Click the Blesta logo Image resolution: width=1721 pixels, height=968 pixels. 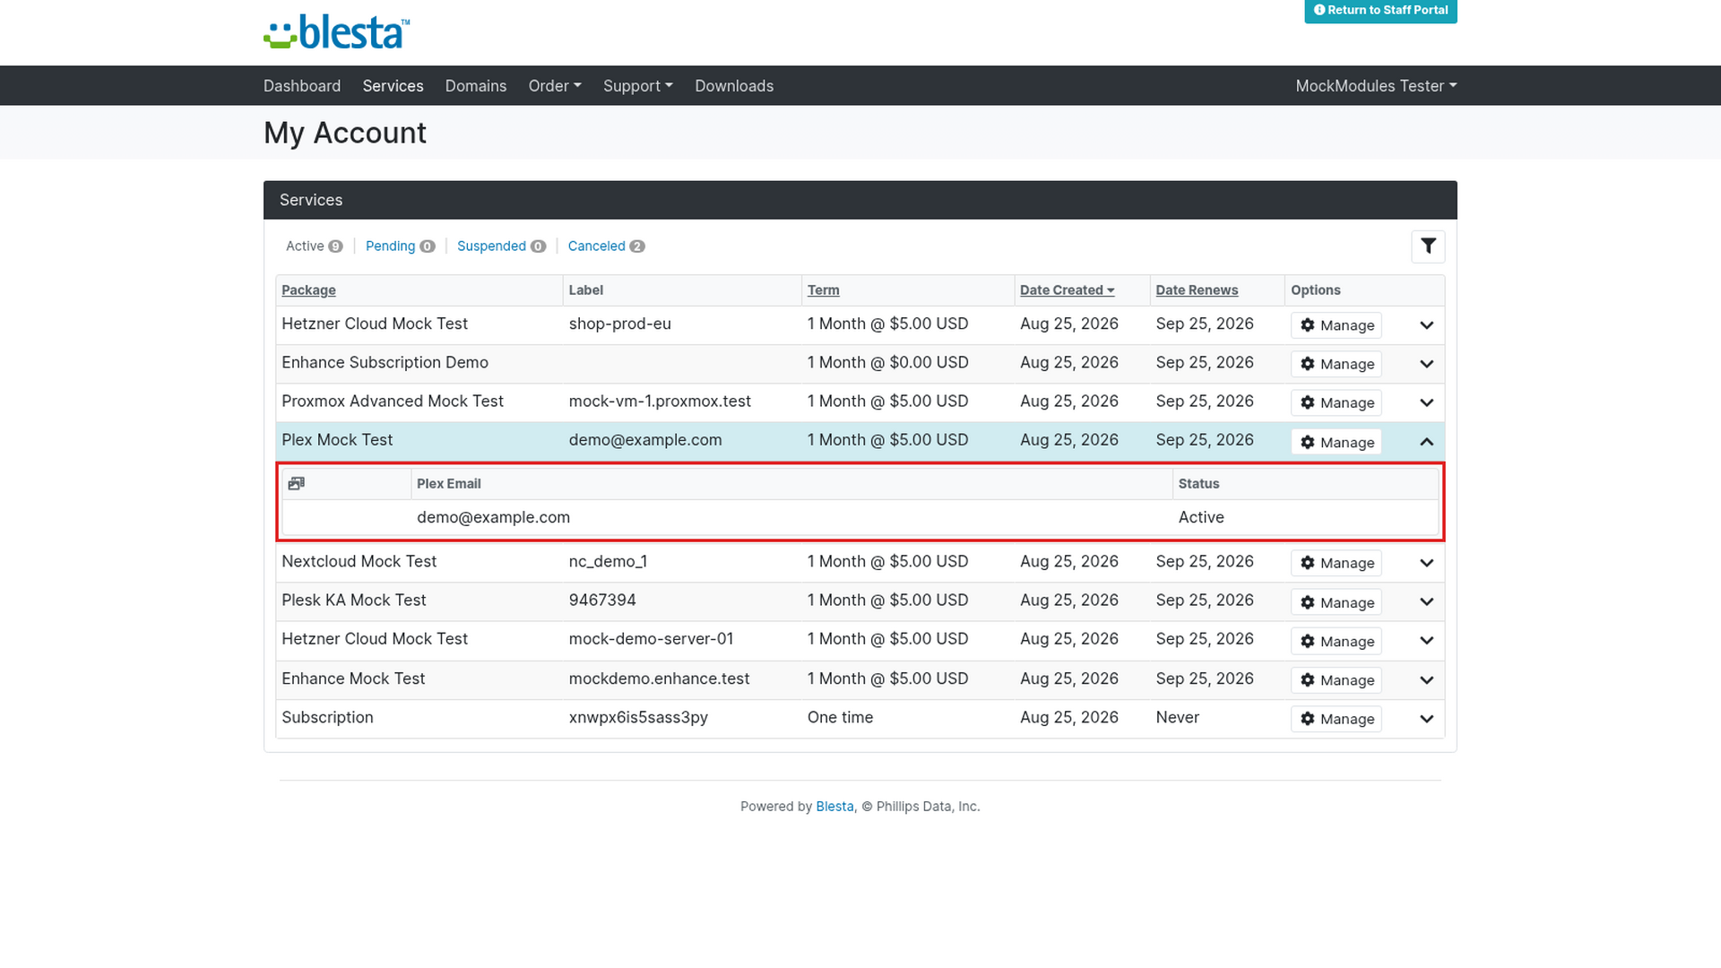[337, 32]
